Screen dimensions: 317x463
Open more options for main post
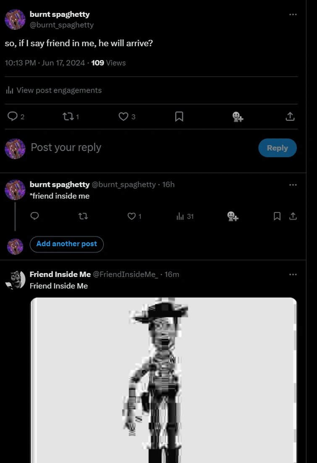pos(293,14)
